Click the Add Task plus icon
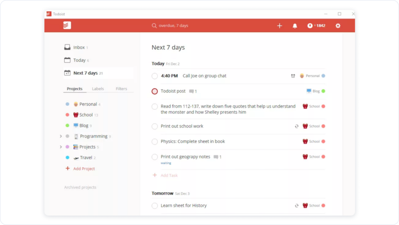The height and width of the screenshot is (225, 399). click(x=155, y=175)
